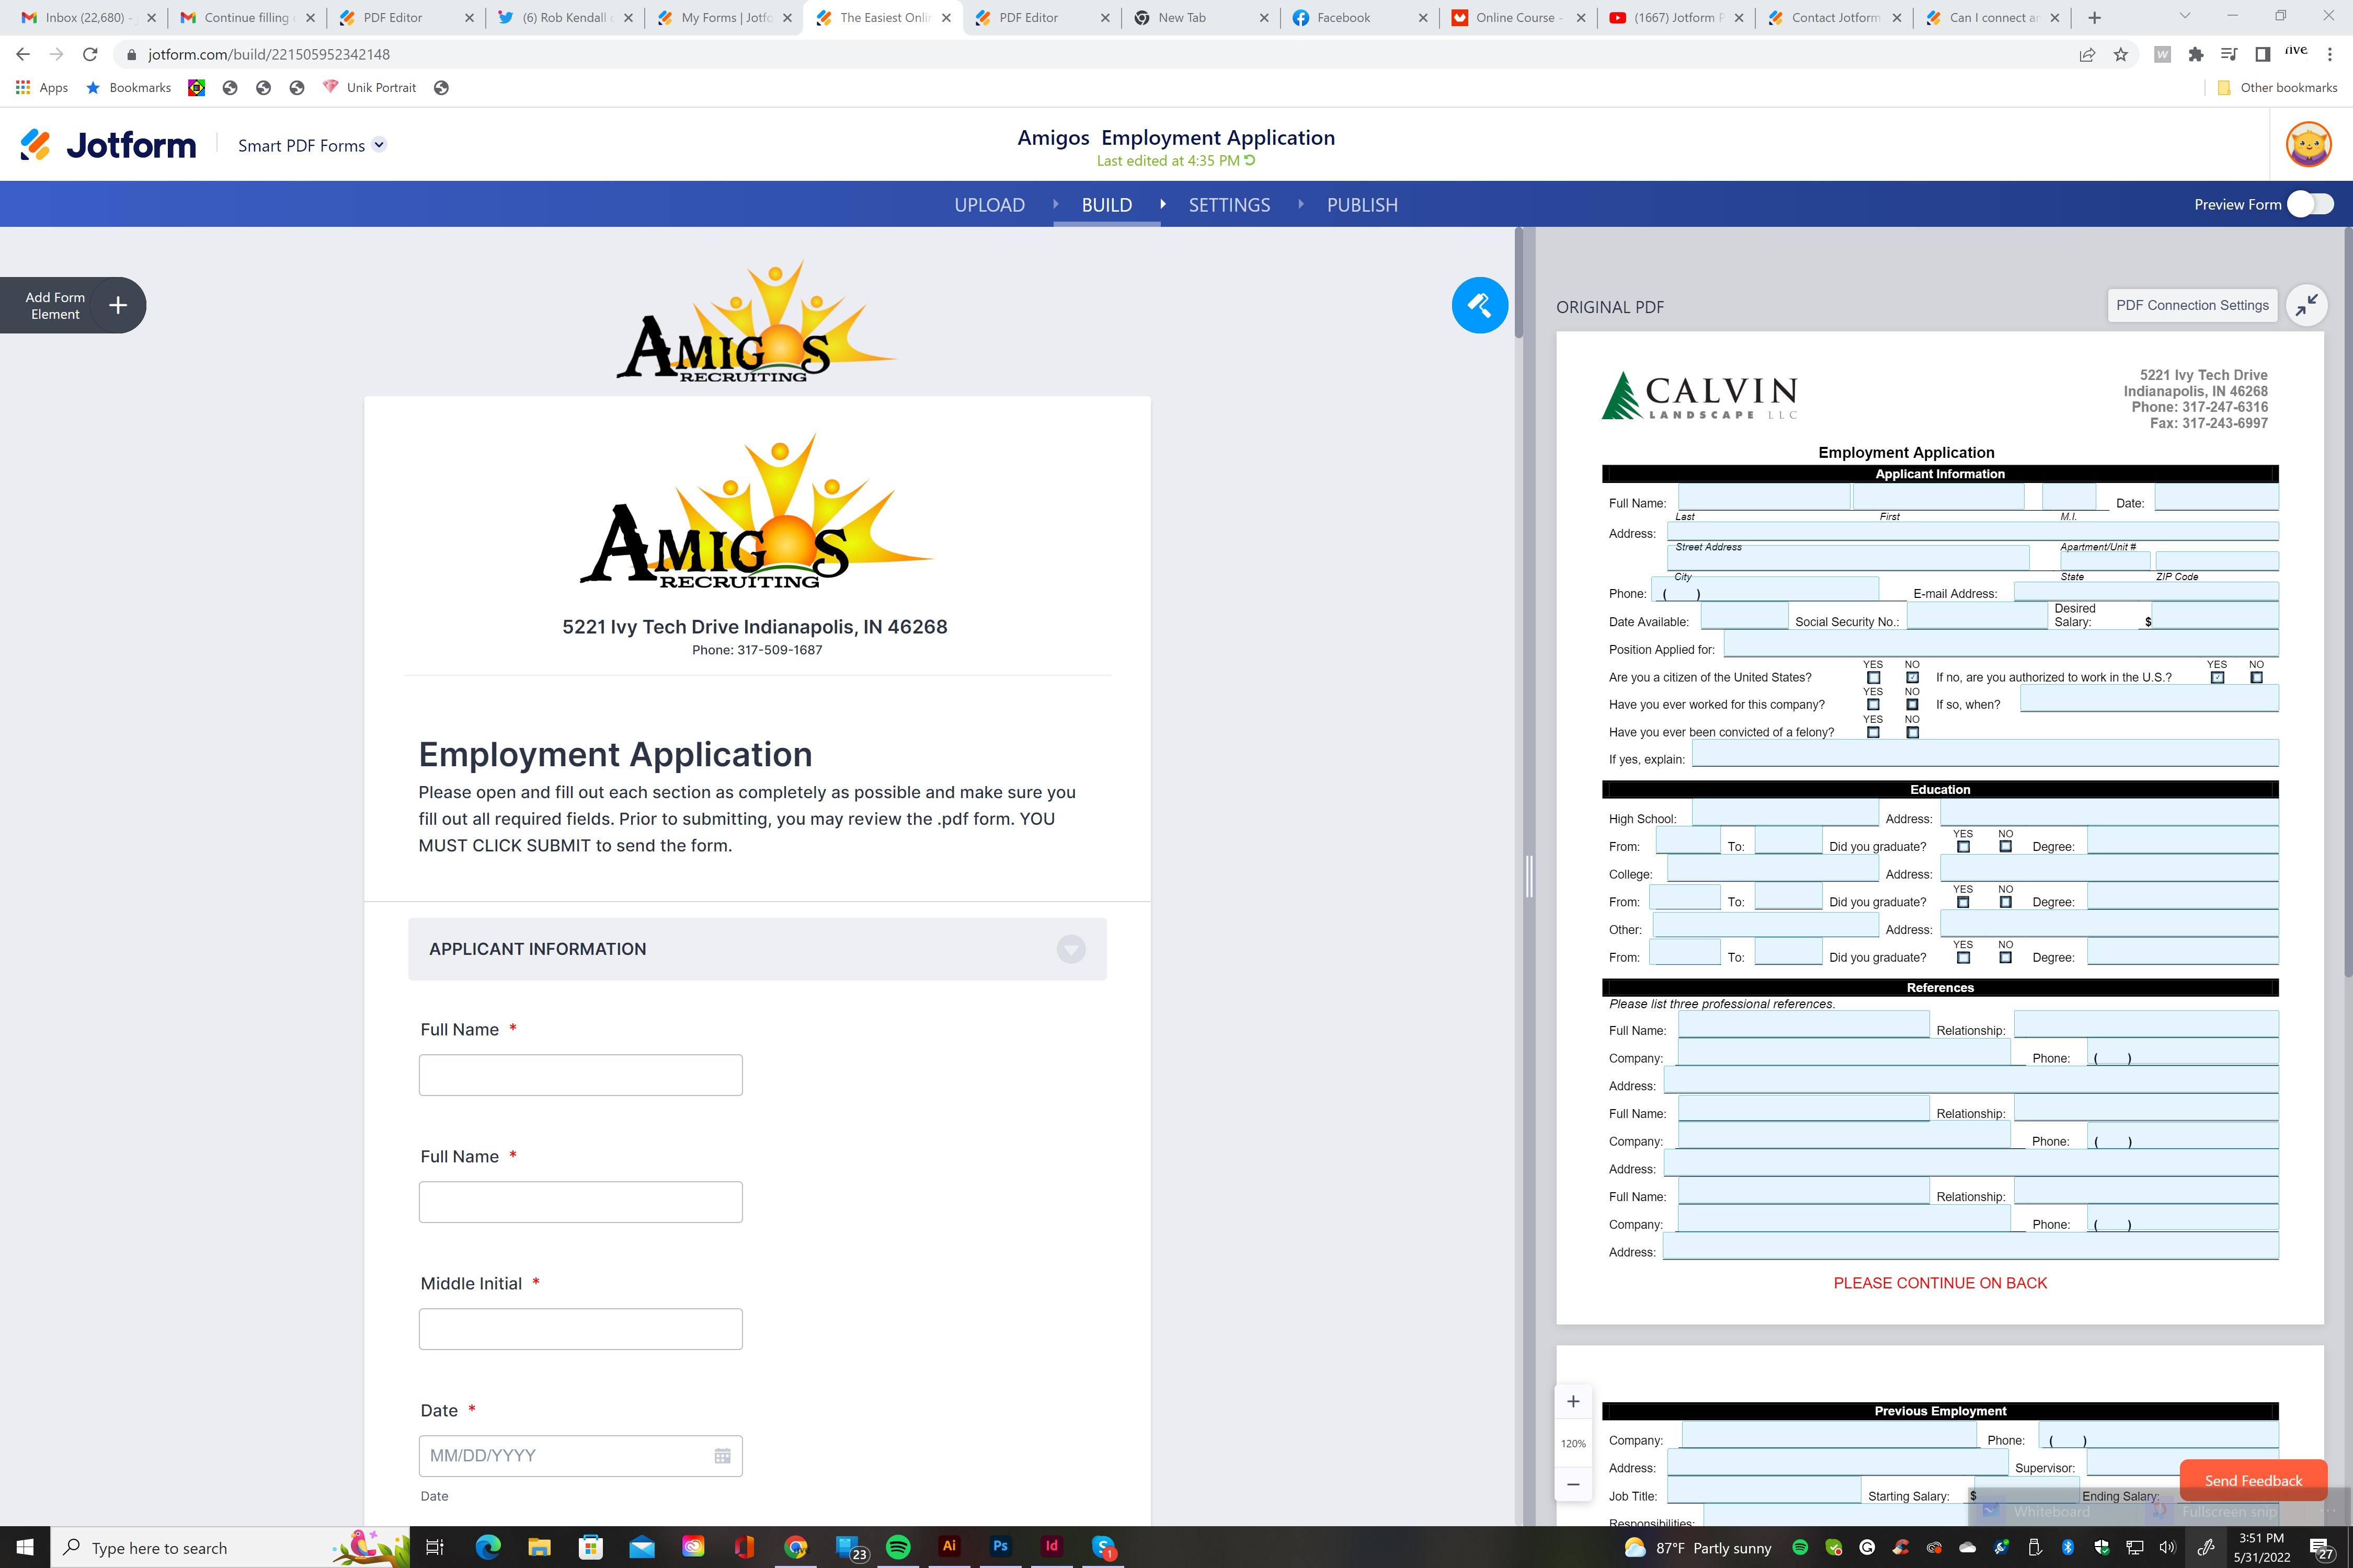2353x1568 pixels.
Task: Toggle the Preview Form switch
Action: tap(2311, 204)
